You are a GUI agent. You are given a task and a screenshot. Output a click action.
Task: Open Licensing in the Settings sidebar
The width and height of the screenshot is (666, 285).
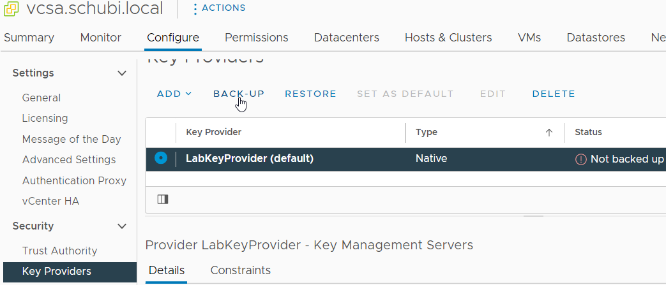point(45,119)
